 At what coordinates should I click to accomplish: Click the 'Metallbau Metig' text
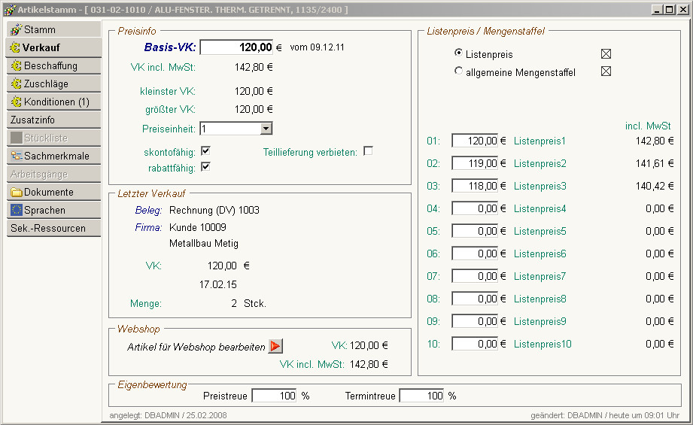click(204, 244)
